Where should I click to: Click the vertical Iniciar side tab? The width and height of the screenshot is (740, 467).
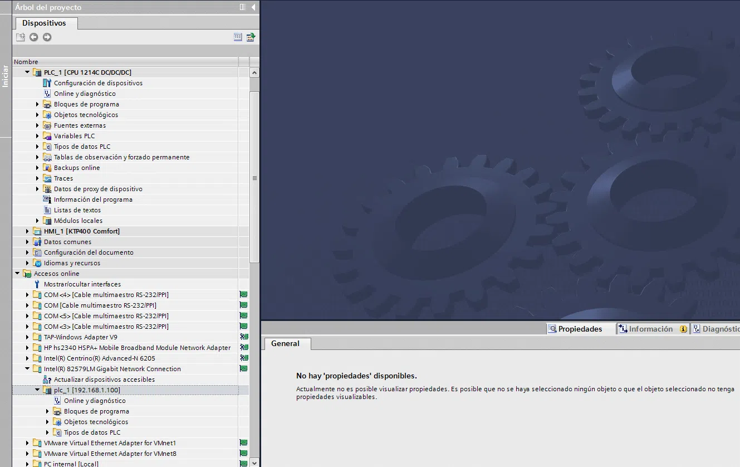point(6,76)
